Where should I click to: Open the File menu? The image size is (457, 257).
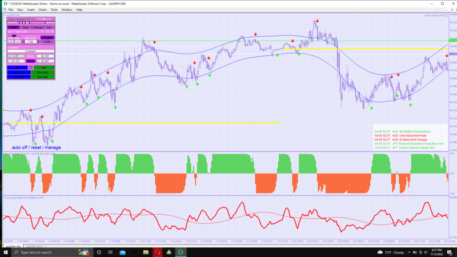[x=10, y=10]
